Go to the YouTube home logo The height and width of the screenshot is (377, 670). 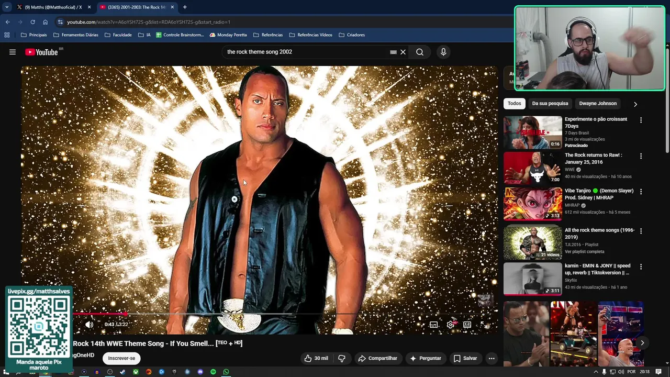coord(41,52)
